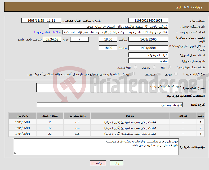Click need date cell in row 1
Image resolution: width=209 pixels, height=170 pixels.
(x=23, y=122)
